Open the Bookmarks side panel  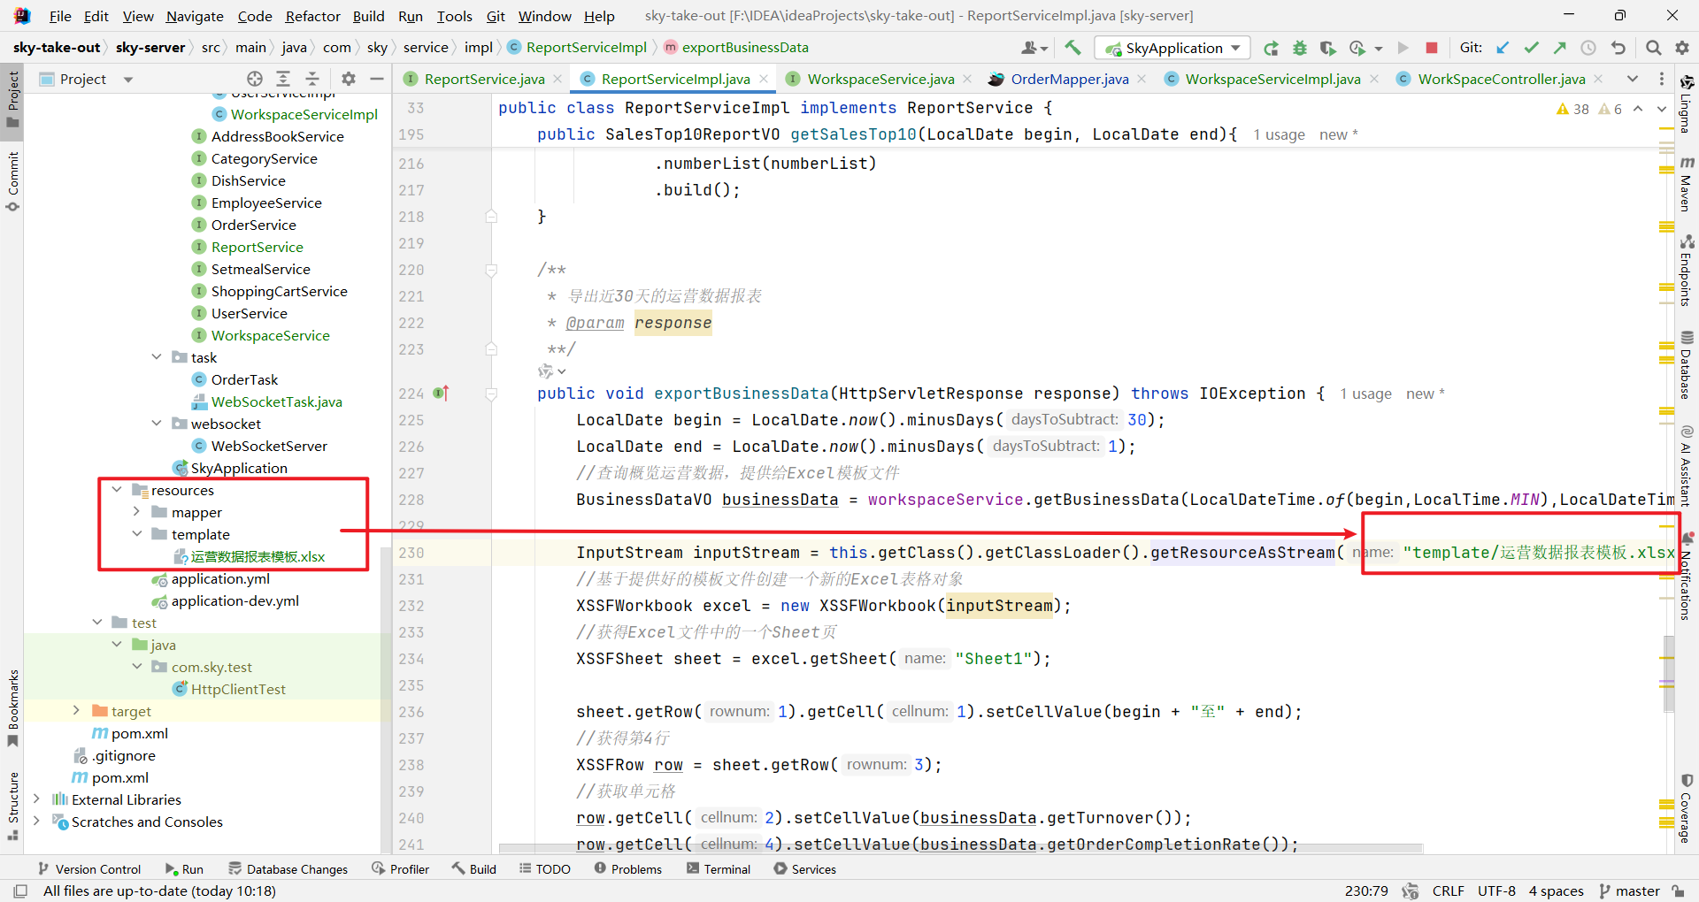point(12,707)
